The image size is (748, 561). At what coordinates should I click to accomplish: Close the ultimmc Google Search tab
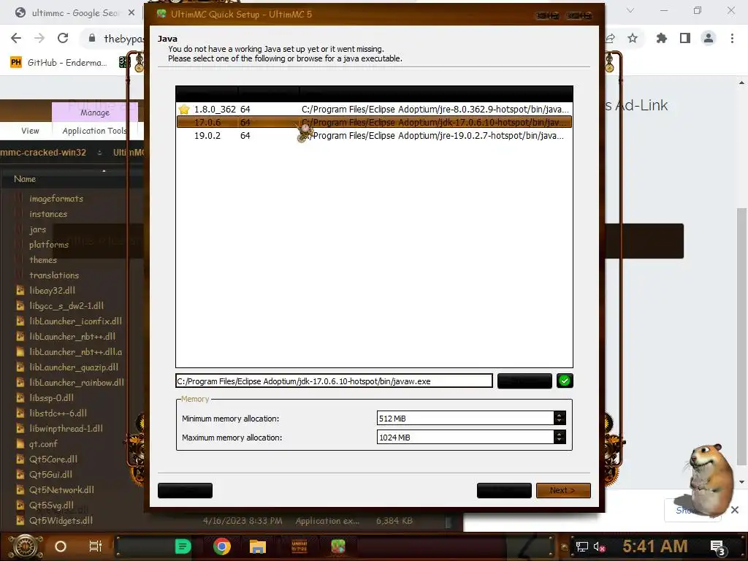(131, 13)
